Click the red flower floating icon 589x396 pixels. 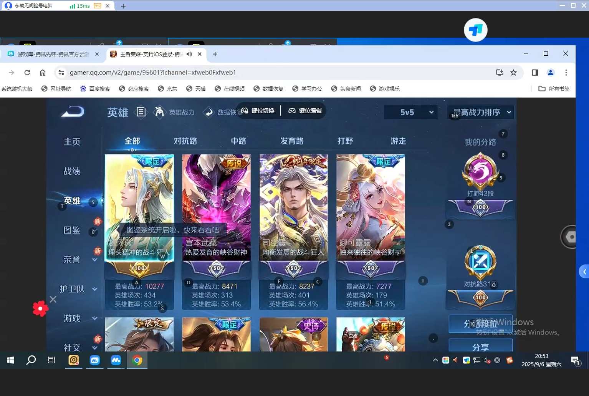[x=40, y=308]
